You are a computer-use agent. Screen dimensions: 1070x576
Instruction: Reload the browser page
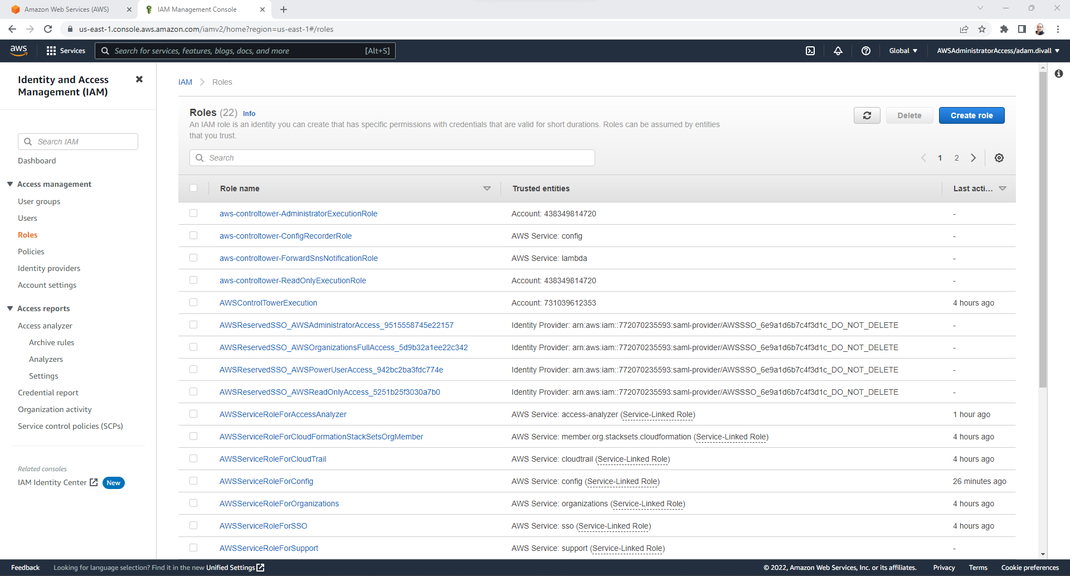[48, 29]
